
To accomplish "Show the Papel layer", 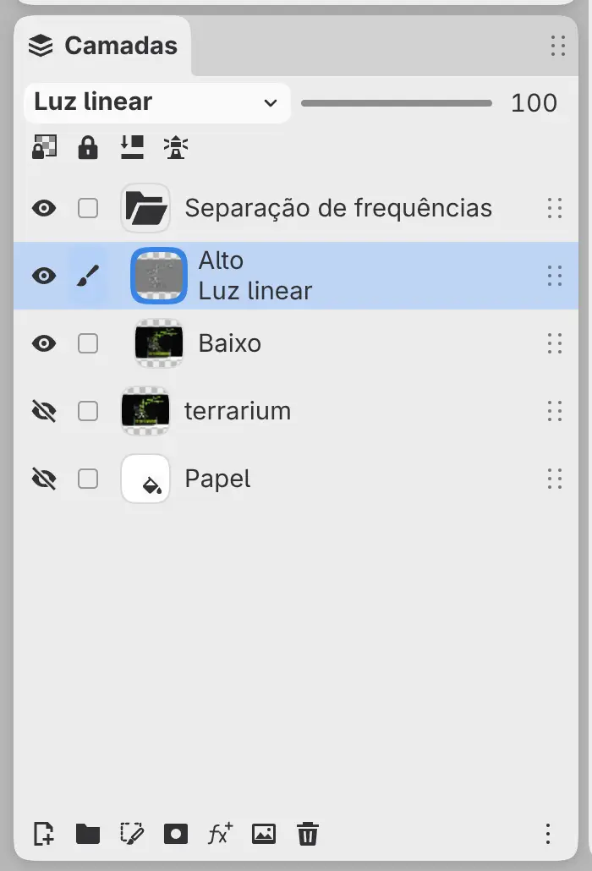I will tap(44, 479).
